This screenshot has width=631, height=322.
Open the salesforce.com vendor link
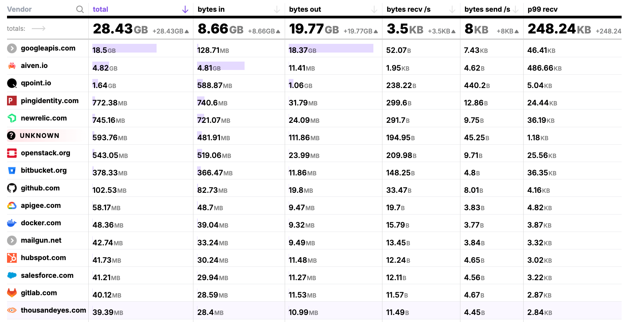point(47,275)
